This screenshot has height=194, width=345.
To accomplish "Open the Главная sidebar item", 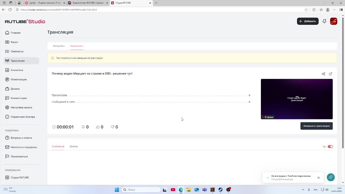I will coord(16,33).
